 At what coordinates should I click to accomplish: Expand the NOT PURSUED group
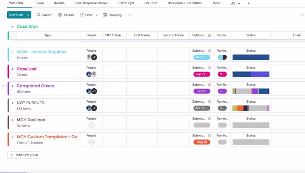[x=13, y=103]
